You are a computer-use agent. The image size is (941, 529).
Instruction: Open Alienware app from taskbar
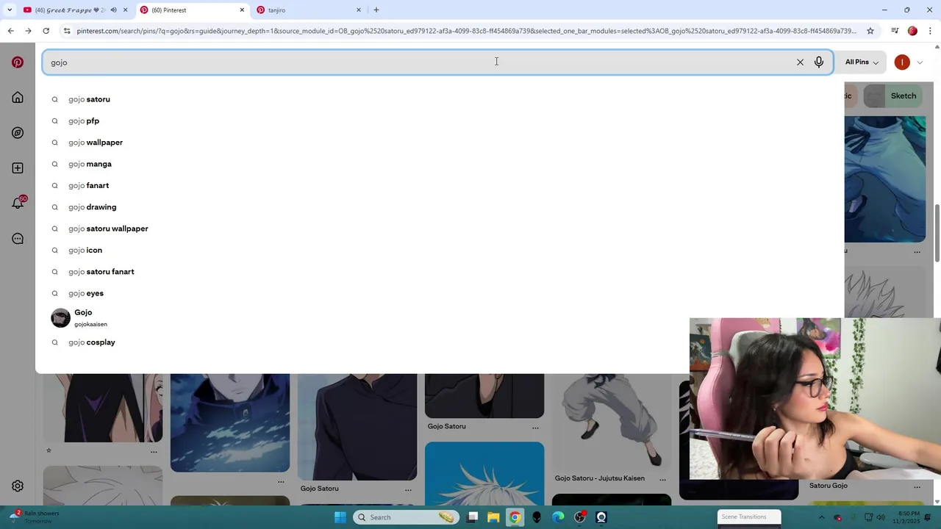tap(537, 517)
